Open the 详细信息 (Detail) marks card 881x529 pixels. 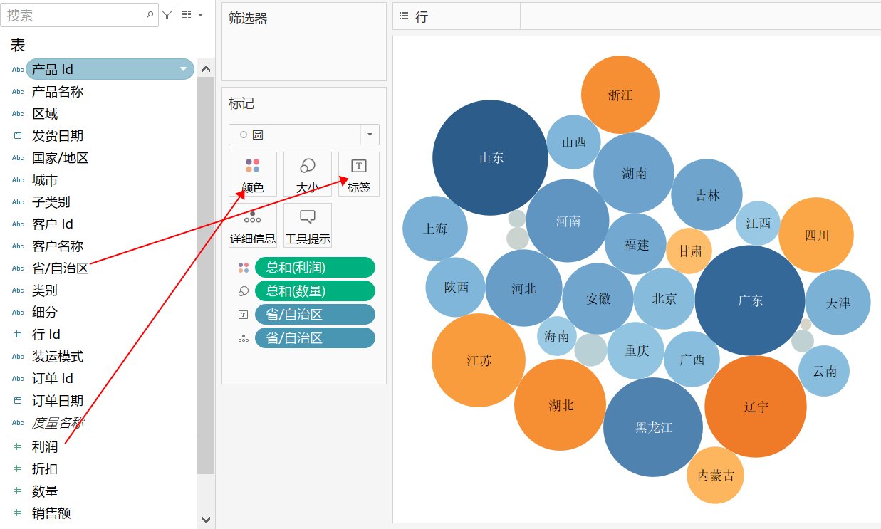coord(253,225)
